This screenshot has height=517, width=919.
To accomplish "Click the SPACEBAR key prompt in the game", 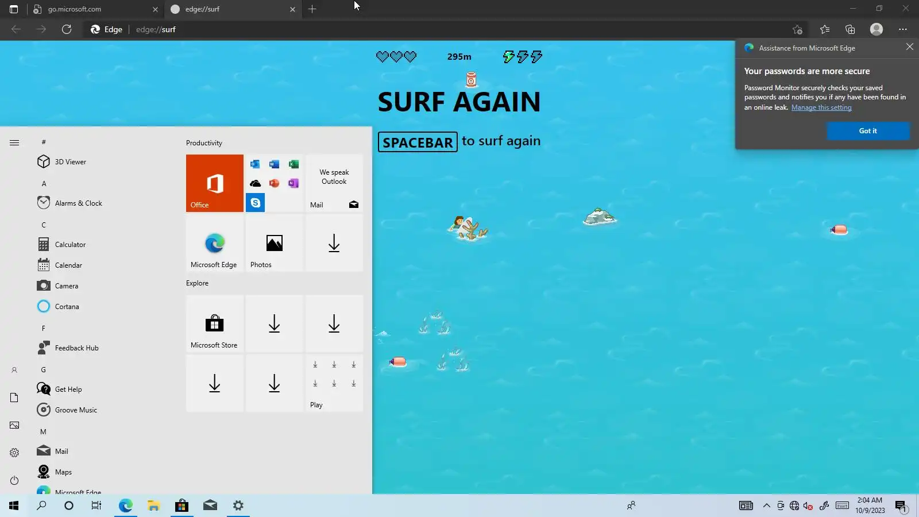I will [x=418, y=142].
